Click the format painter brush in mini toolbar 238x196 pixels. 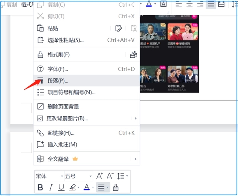[116, 187]
